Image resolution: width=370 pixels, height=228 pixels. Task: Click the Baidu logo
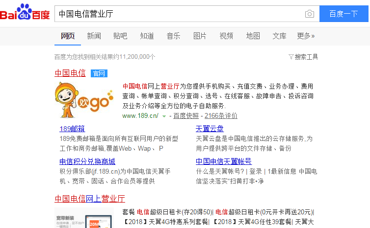[x=25, y=12]
